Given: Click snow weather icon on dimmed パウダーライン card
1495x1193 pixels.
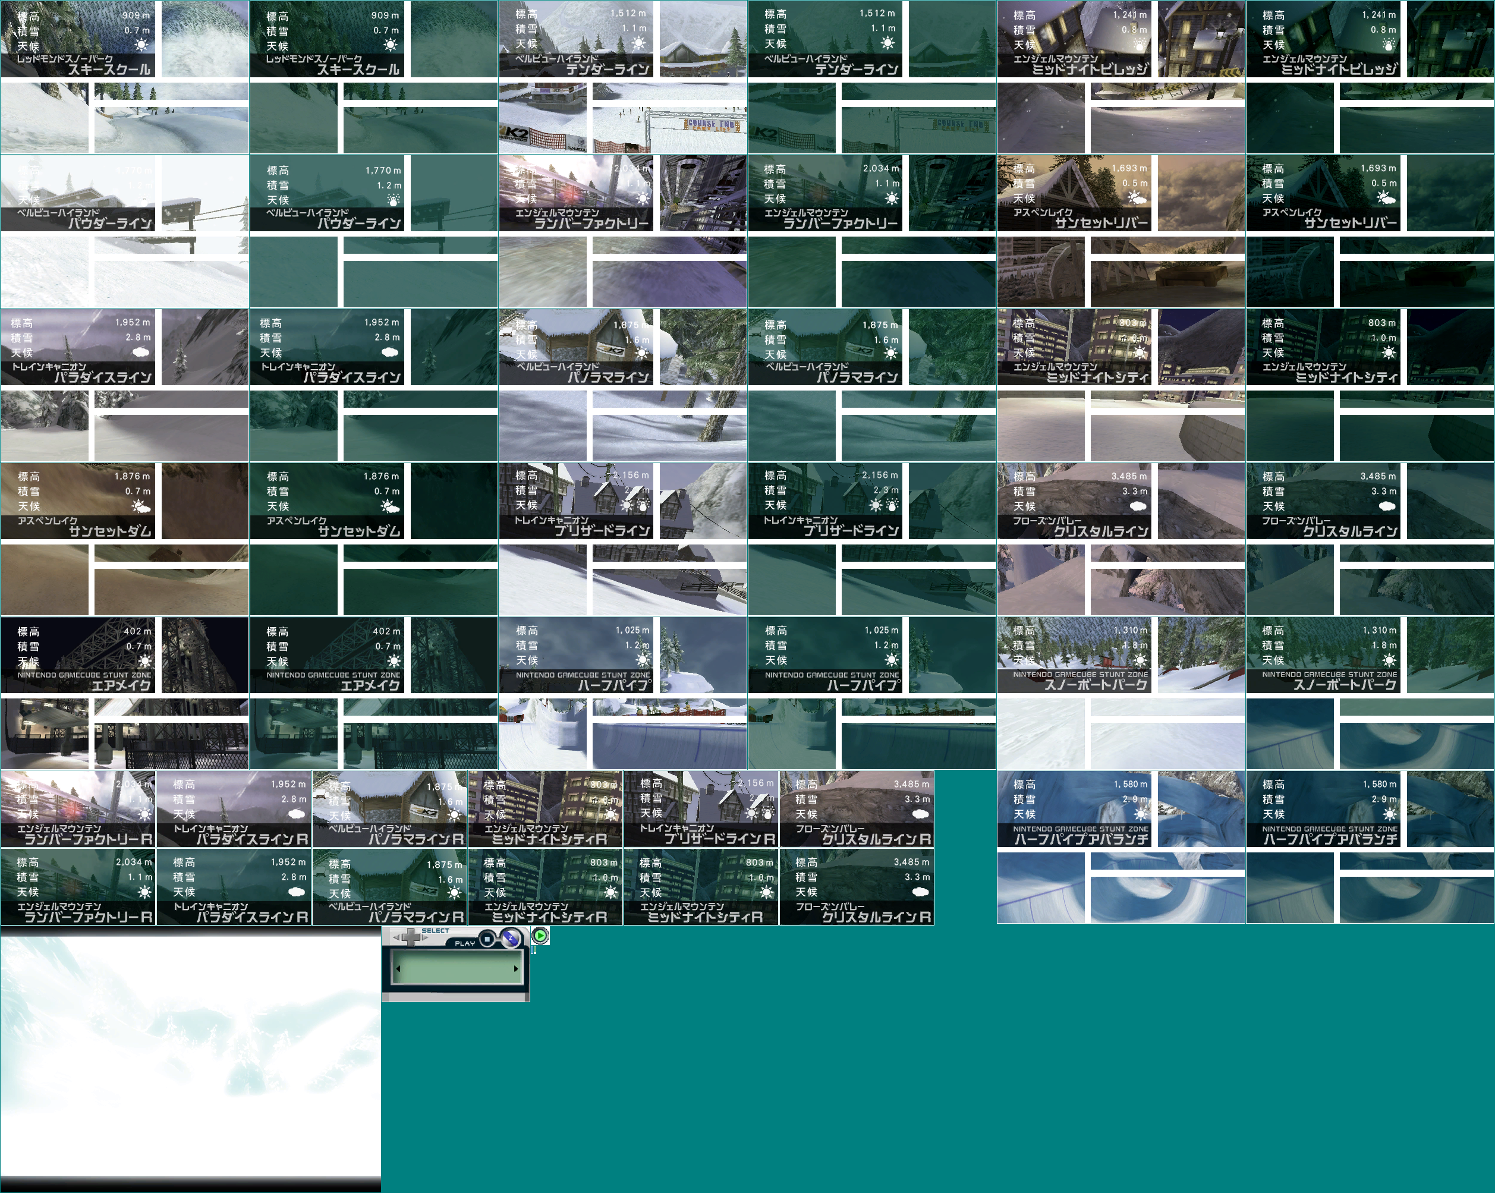Looking at the screenshot, I should pos(393,200).
